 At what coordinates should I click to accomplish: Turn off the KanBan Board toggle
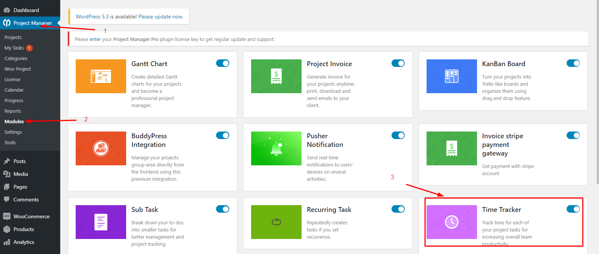[573, 63]
